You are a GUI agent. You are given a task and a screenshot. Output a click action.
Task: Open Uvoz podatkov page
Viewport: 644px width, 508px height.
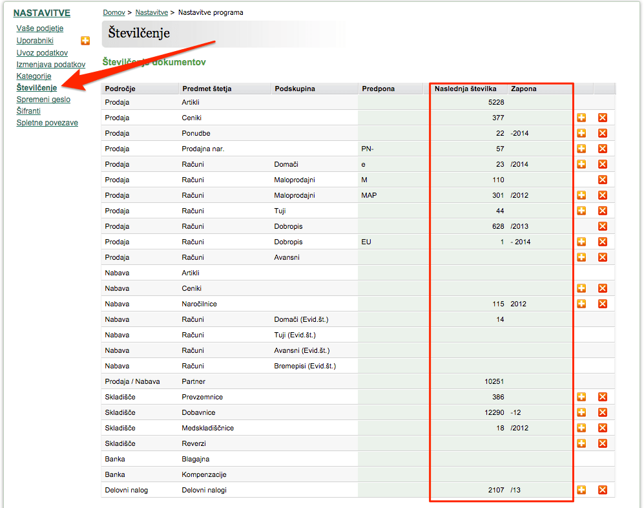tap(42, 53)
